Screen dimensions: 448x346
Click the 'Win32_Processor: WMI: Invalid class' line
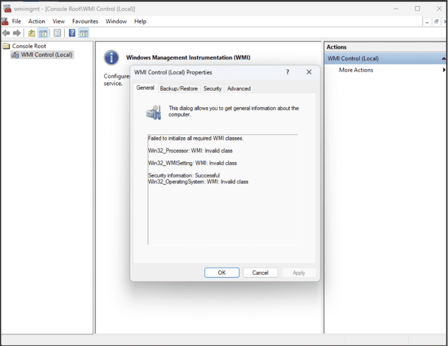point(190,151)
